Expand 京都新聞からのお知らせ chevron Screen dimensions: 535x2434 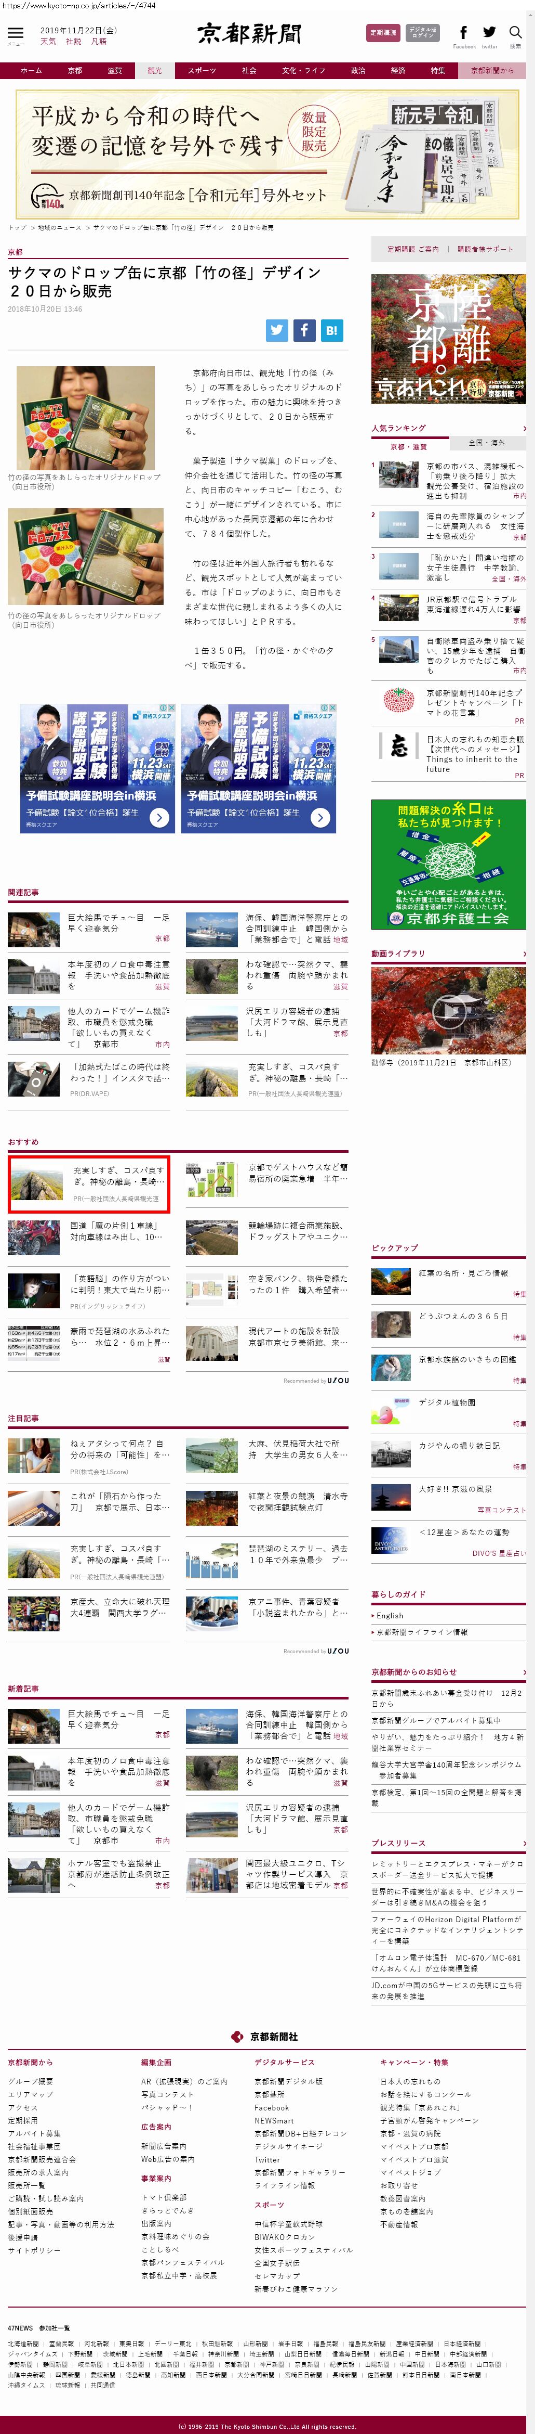pos(524,1671)
